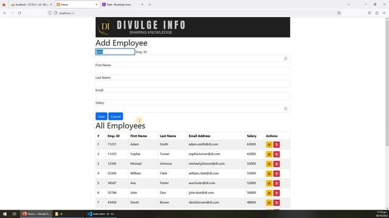
Task: Cancel the employee form
Action: pyautogui.click(x=115, y=116)
